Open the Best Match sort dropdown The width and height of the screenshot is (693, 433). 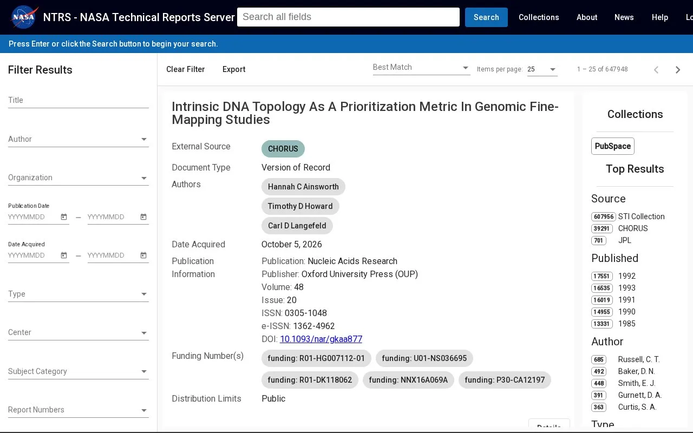[x=422, y=68]
